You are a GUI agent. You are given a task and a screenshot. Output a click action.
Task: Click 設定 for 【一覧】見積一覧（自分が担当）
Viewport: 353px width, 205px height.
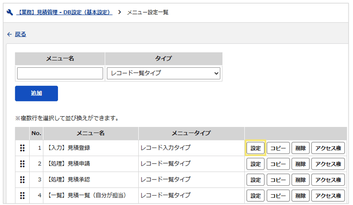pos(256,196)
